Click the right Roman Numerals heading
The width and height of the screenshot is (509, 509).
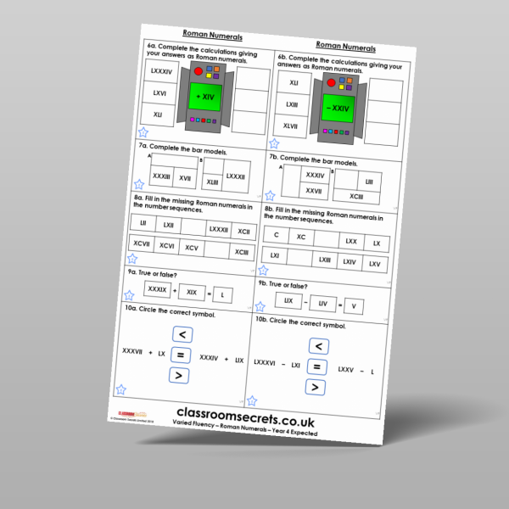click(x=345, y=46)
